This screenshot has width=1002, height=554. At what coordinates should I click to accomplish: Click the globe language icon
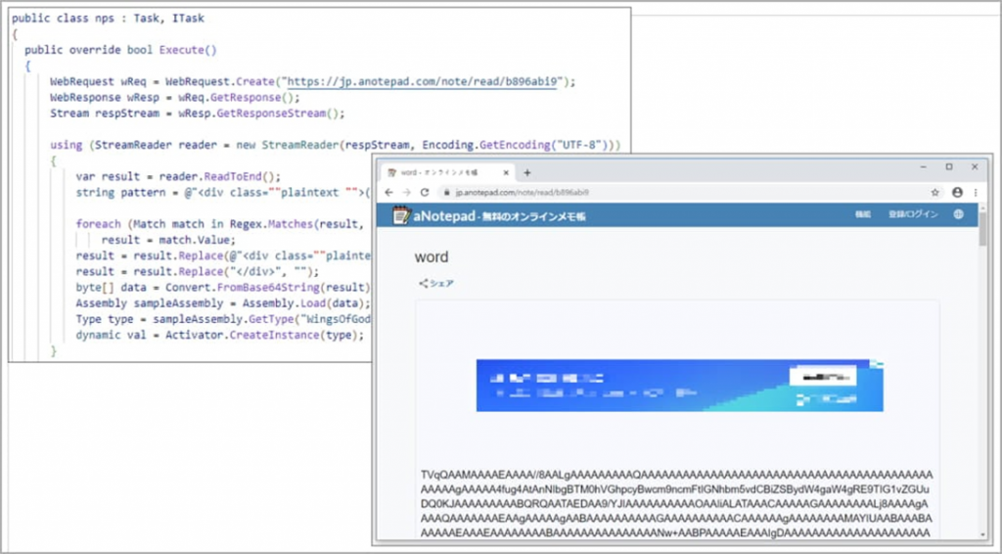pos(958,215)
